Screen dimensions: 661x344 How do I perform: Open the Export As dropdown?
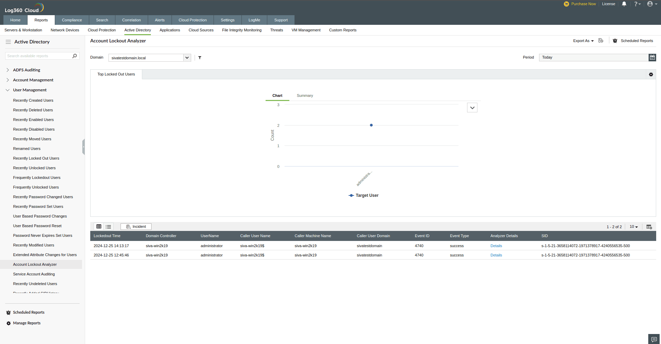[x=583, y=41]
